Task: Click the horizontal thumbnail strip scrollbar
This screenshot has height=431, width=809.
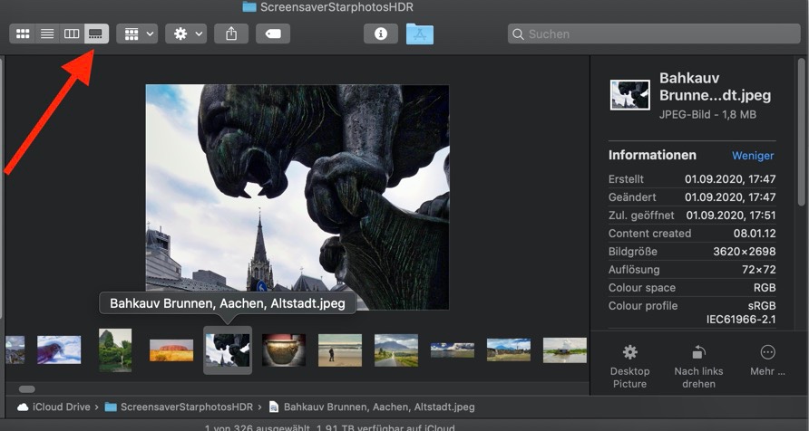Action: click(27, 388)
